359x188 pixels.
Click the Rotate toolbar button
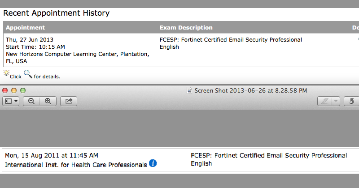click(351, 101)
